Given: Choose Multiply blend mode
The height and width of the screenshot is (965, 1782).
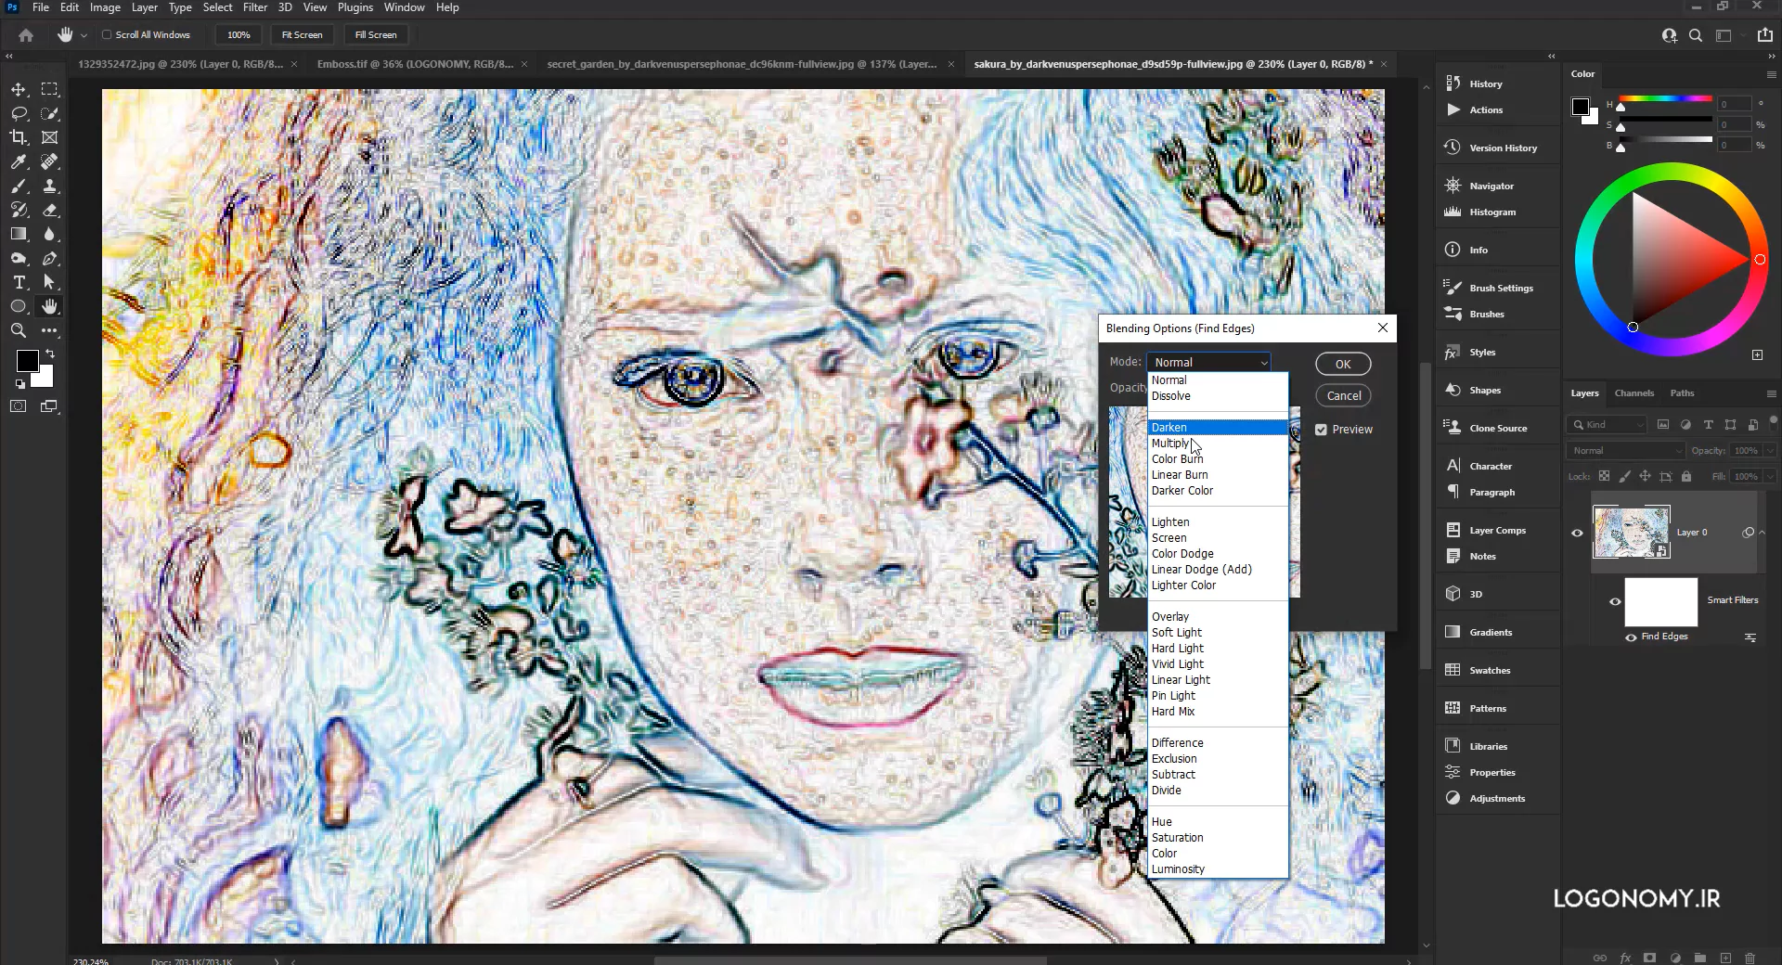Looking at the screenshot, I should point(1169,444).
